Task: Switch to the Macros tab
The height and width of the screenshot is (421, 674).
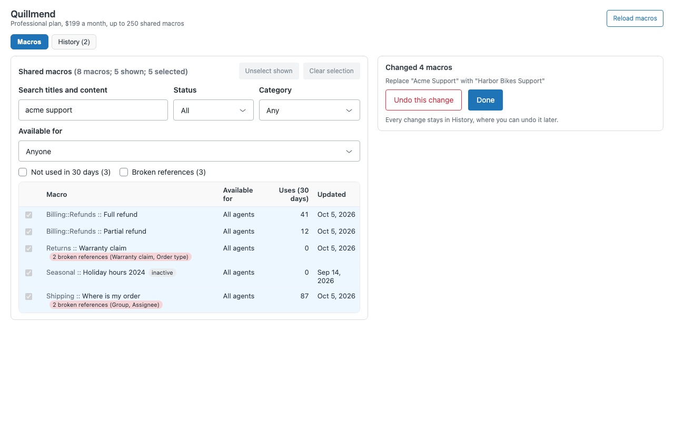Action: (29, 42)
